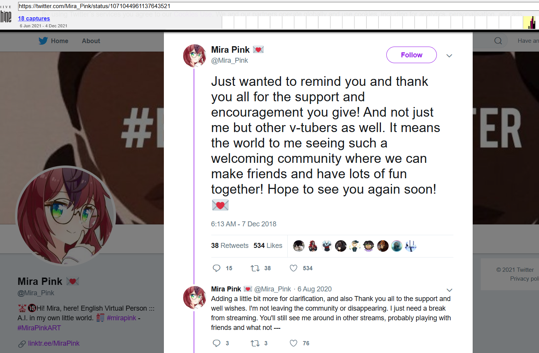The width and height of the screenshot is (539, 353).
Task: Click the reply icon showing 3 replies
Action: [x=217, y=343]
